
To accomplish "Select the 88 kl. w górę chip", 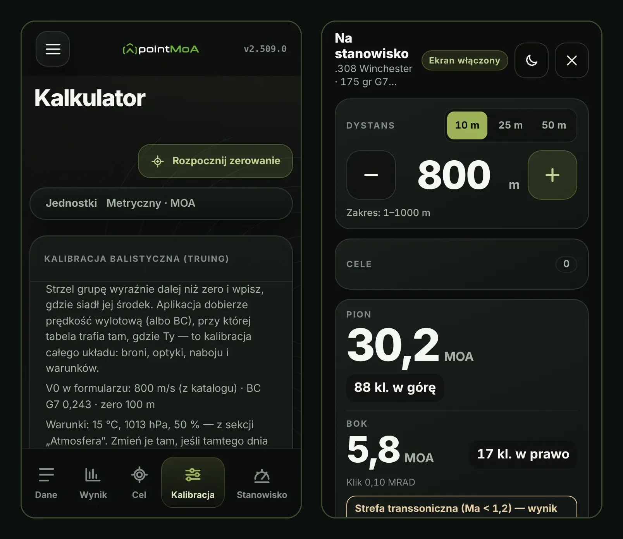I will [x=395, y=388].
